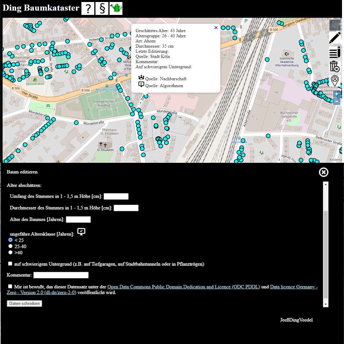
Task: Switch to satellite imagery layer thumbnail
Action: pyautogui.click(x=335, y=25)
